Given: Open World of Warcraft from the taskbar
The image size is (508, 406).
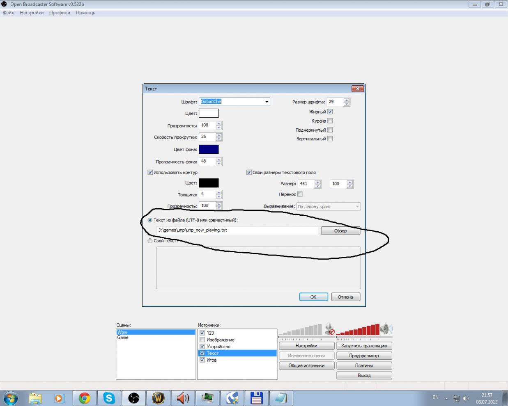Looking at the screenshot, I should tap(158, 398).
